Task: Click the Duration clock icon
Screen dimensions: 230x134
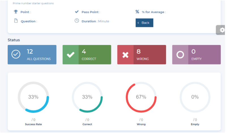Action: click(x=77, y=21)
